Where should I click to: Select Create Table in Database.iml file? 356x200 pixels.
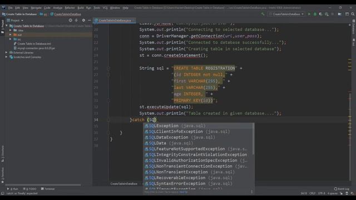coord(32,43)
